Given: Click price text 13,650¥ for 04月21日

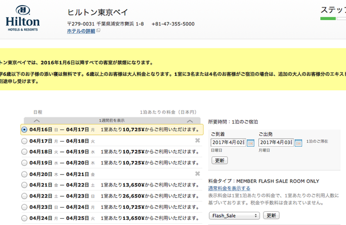Looking at the screenshot, I should coord(133,185).
